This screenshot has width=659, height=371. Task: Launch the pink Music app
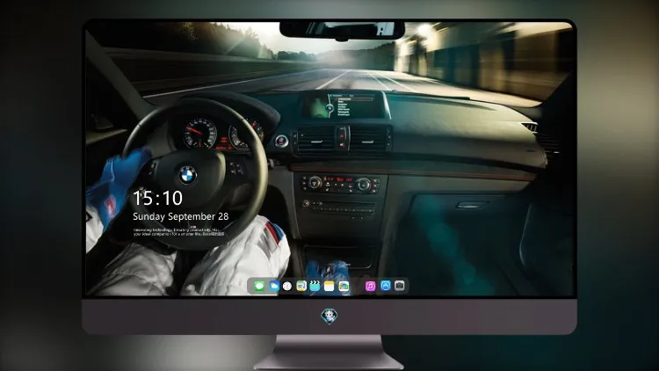(x=370, y=287)
